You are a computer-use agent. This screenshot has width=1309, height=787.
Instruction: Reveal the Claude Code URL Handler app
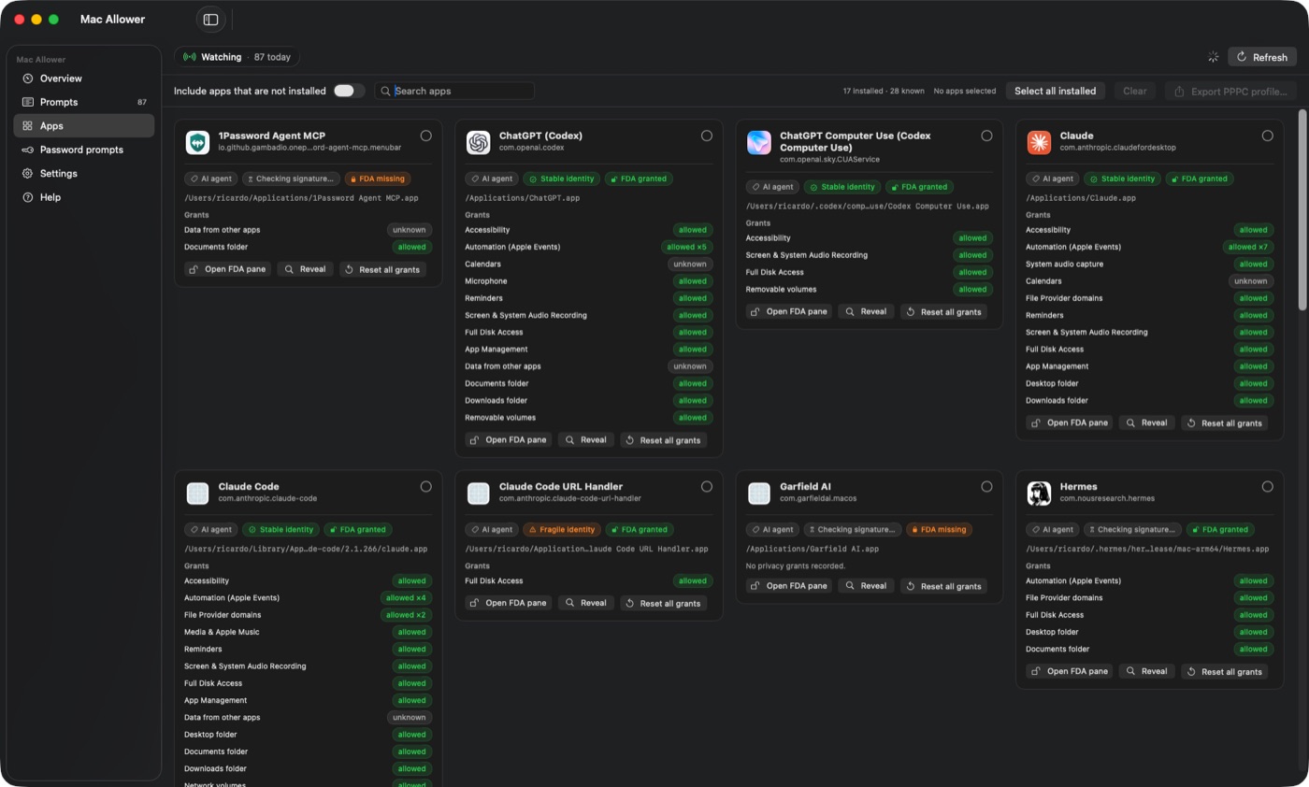584,603
